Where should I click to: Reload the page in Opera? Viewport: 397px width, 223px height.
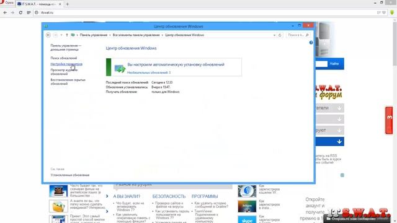(x=20, y=12)
